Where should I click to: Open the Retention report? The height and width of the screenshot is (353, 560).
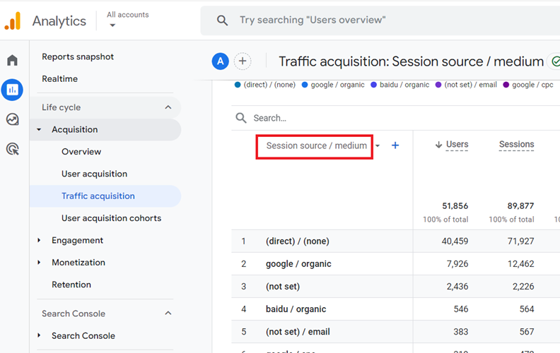71,285
